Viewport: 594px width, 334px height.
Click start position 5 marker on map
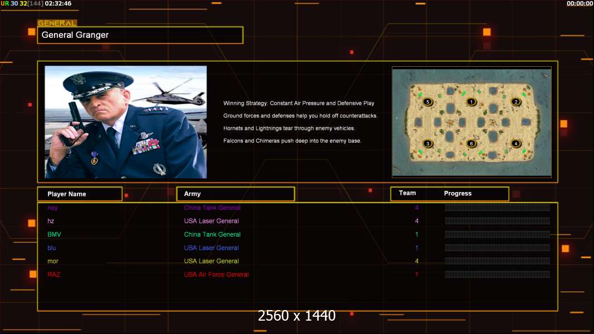427,102
